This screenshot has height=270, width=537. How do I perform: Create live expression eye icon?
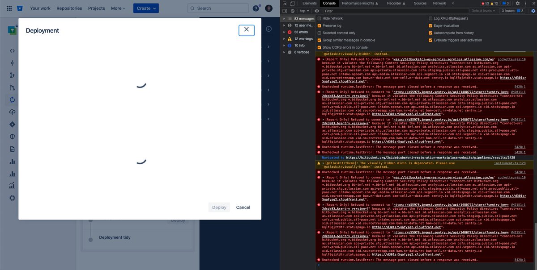pyautogui.click(x=317, y=11)
